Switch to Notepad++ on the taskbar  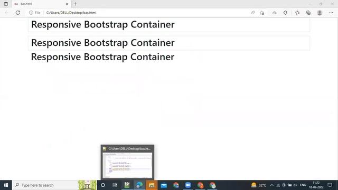pyautogui.click(x=127, y=185)
